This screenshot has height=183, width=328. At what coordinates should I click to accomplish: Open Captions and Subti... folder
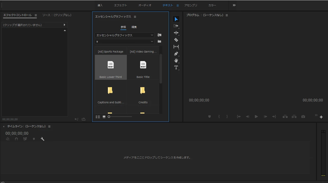click(x=111, y=93)
